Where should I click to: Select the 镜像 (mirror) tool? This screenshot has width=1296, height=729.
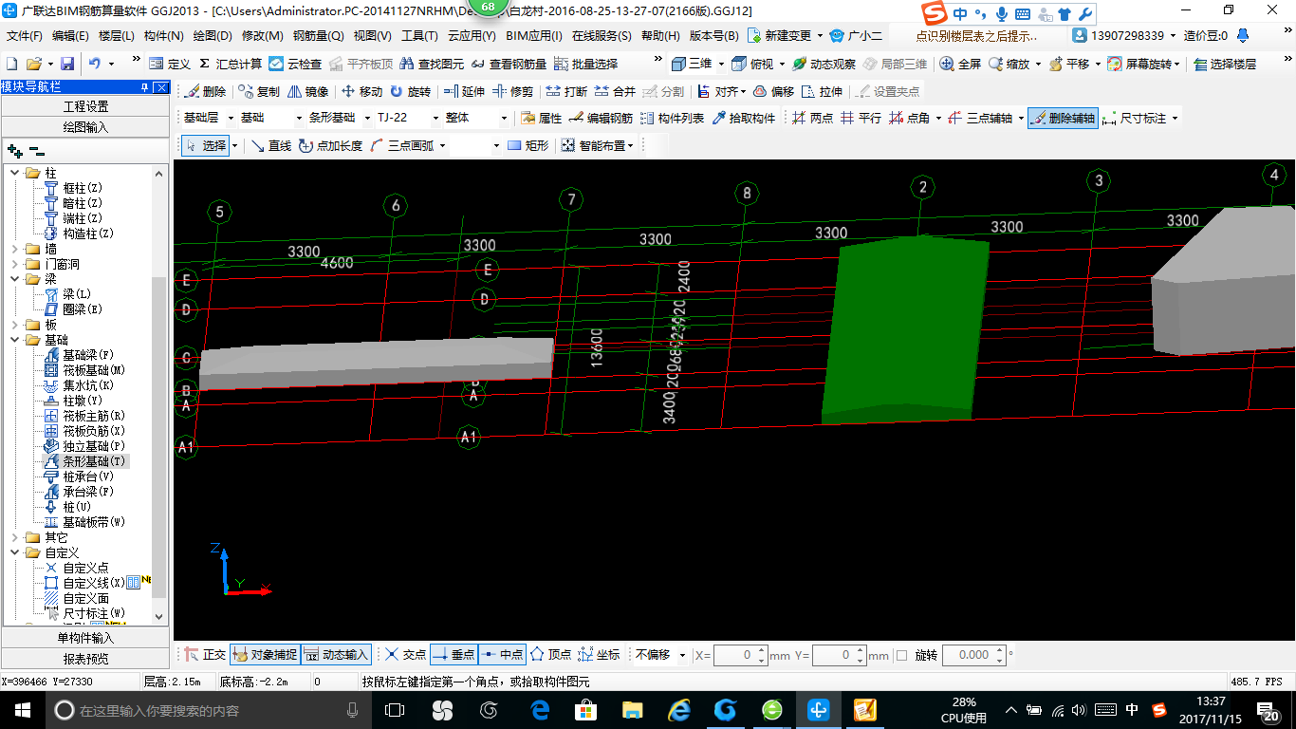click(308, 92)
